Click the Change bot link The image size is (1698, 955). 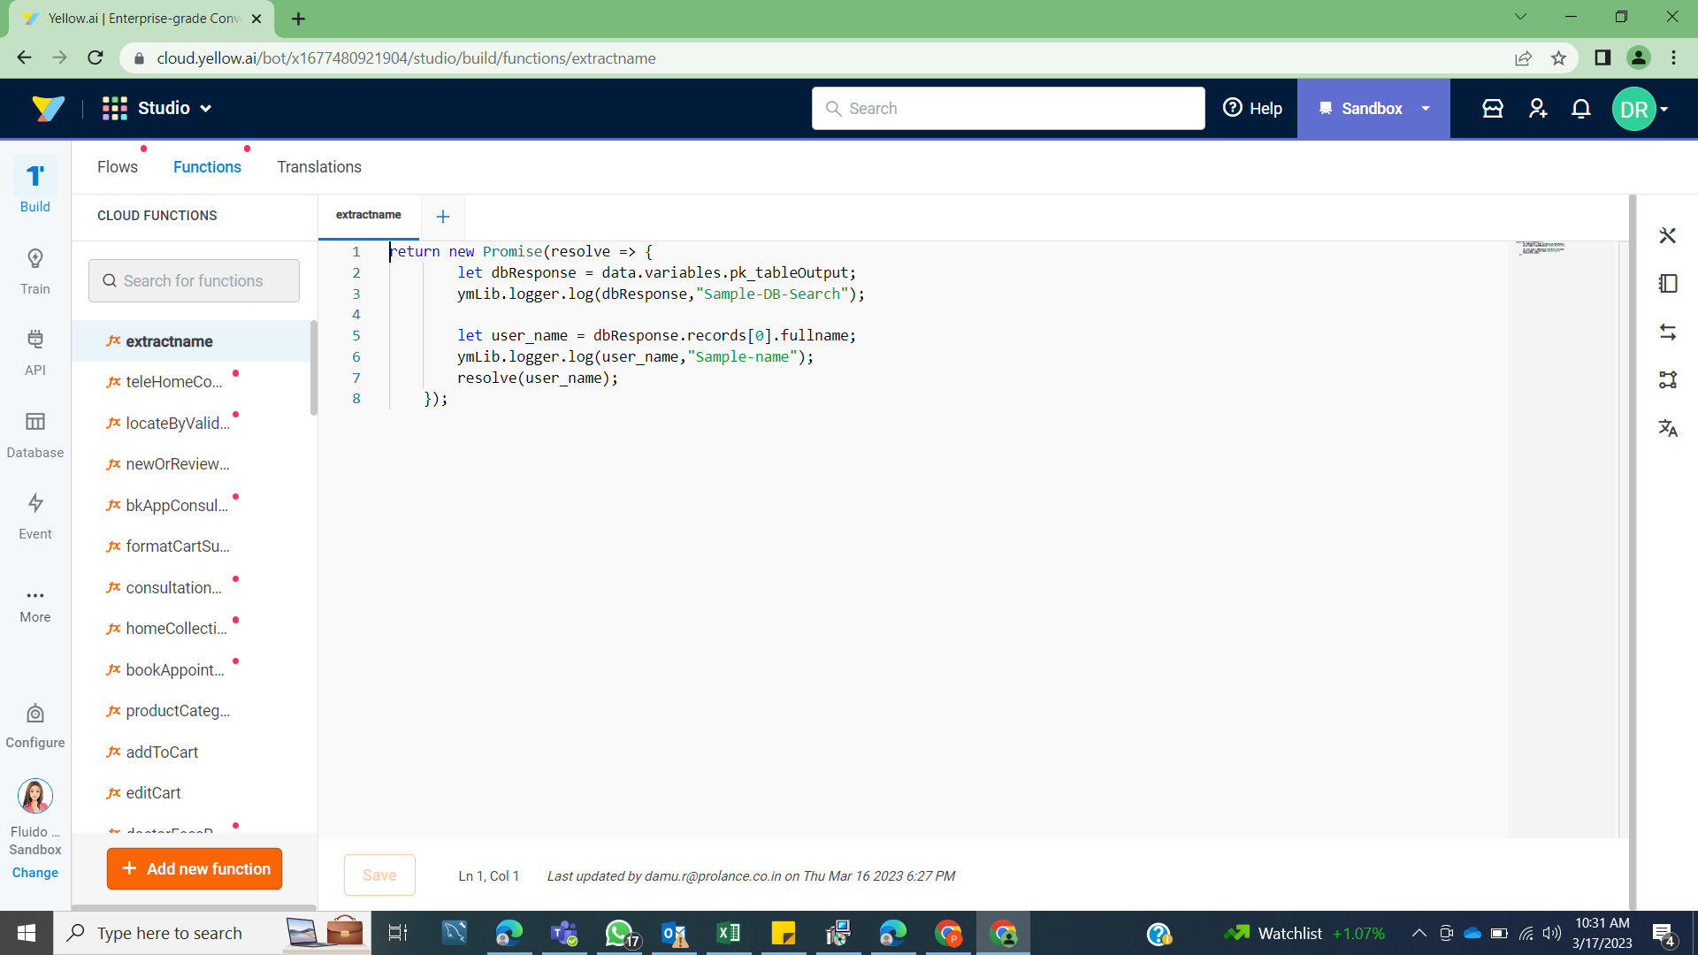(x=34, y=873)
